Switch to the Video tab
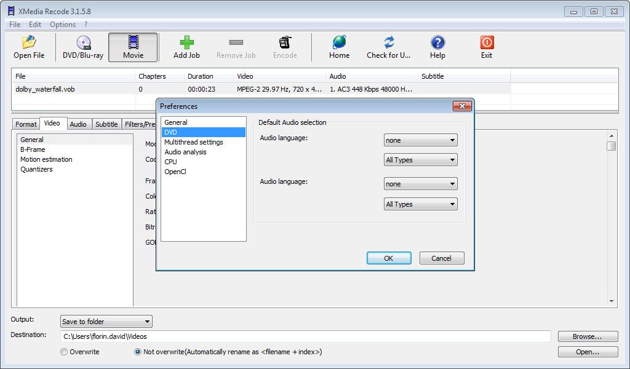Image resolution: width=630 pixels, height=369 pixels. point(52,123)
